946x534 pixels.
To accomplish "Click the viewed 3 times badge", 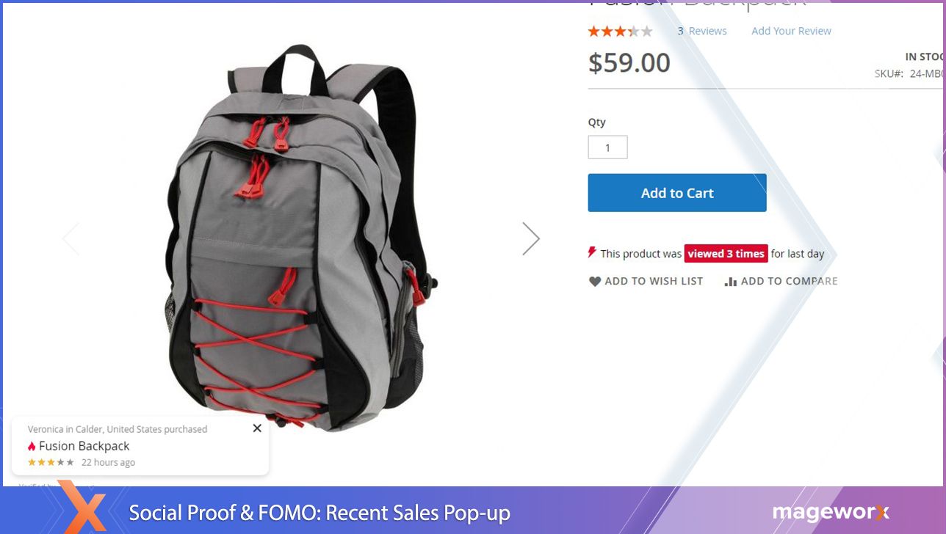I will point(726,253).
